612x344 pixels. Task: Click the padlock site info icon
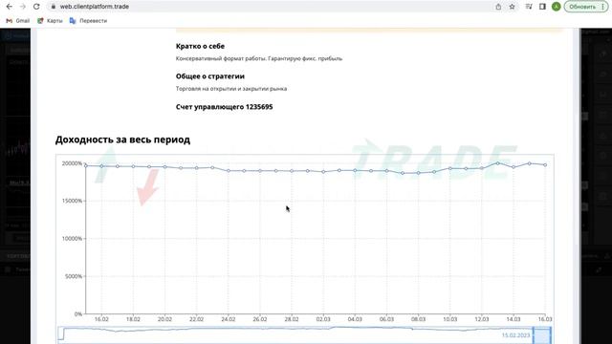click(x=54, y=7)
